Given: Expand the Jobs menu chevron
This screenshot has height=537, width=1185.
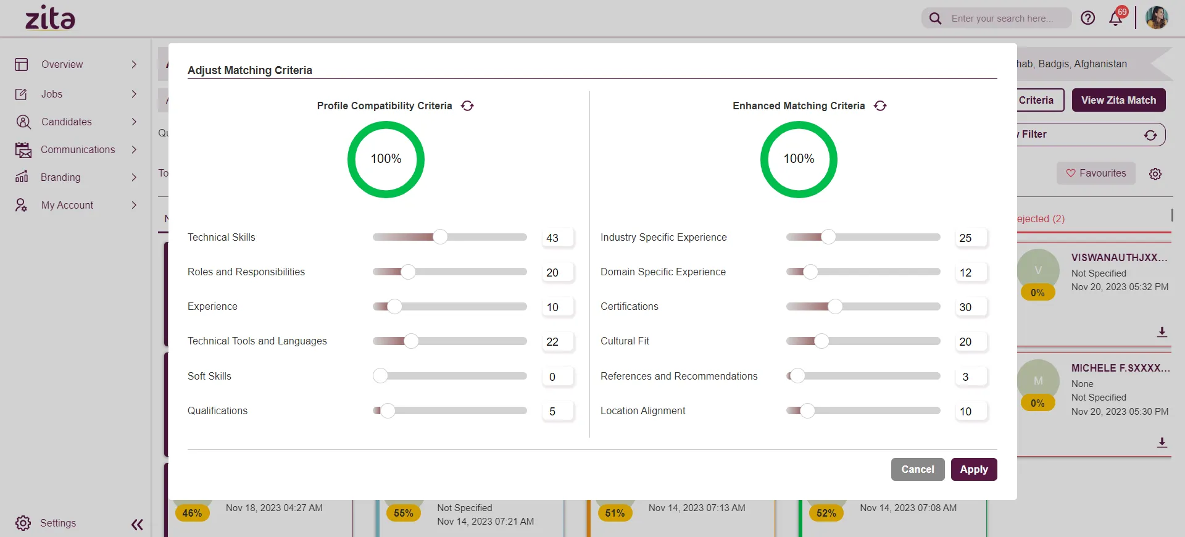Looking at the screenshot, I should (x=134, y=94).
